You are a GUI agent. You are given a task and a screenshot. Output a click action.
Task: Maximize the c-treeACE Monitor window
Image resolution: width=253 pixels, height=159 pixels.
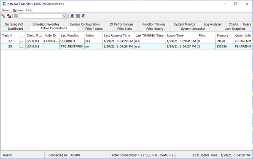click(236, 4)
